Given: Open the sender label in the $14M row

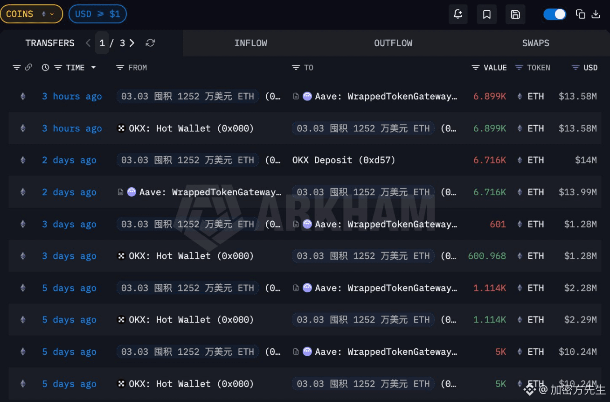Looking at the screenshot, I should pyautogui.click(x=187, y=160).
